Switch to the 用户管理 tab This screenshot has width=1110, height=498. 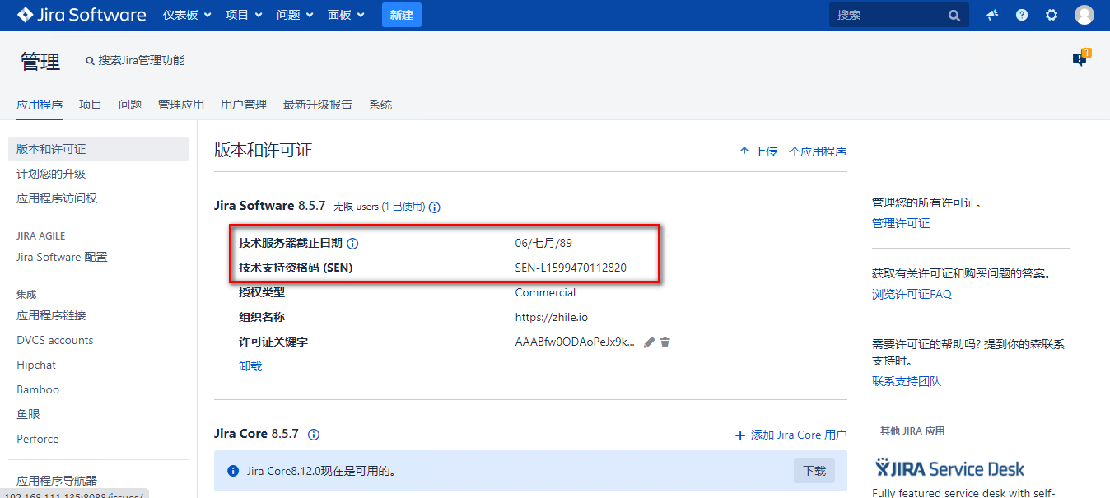tap(245, 105)
